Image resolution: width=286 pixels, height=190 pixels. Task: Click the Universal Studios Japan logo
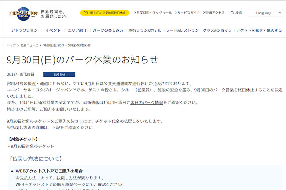pos(22,14)
